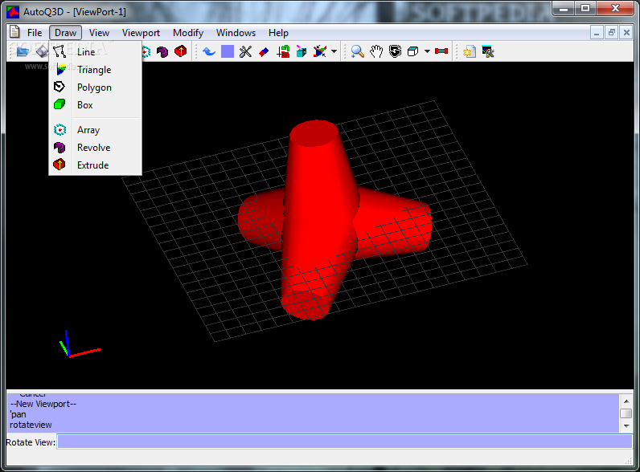640x472 pixels.
Task: Click the XYZ axis indicator in viewport
Action: pos(79,344)
